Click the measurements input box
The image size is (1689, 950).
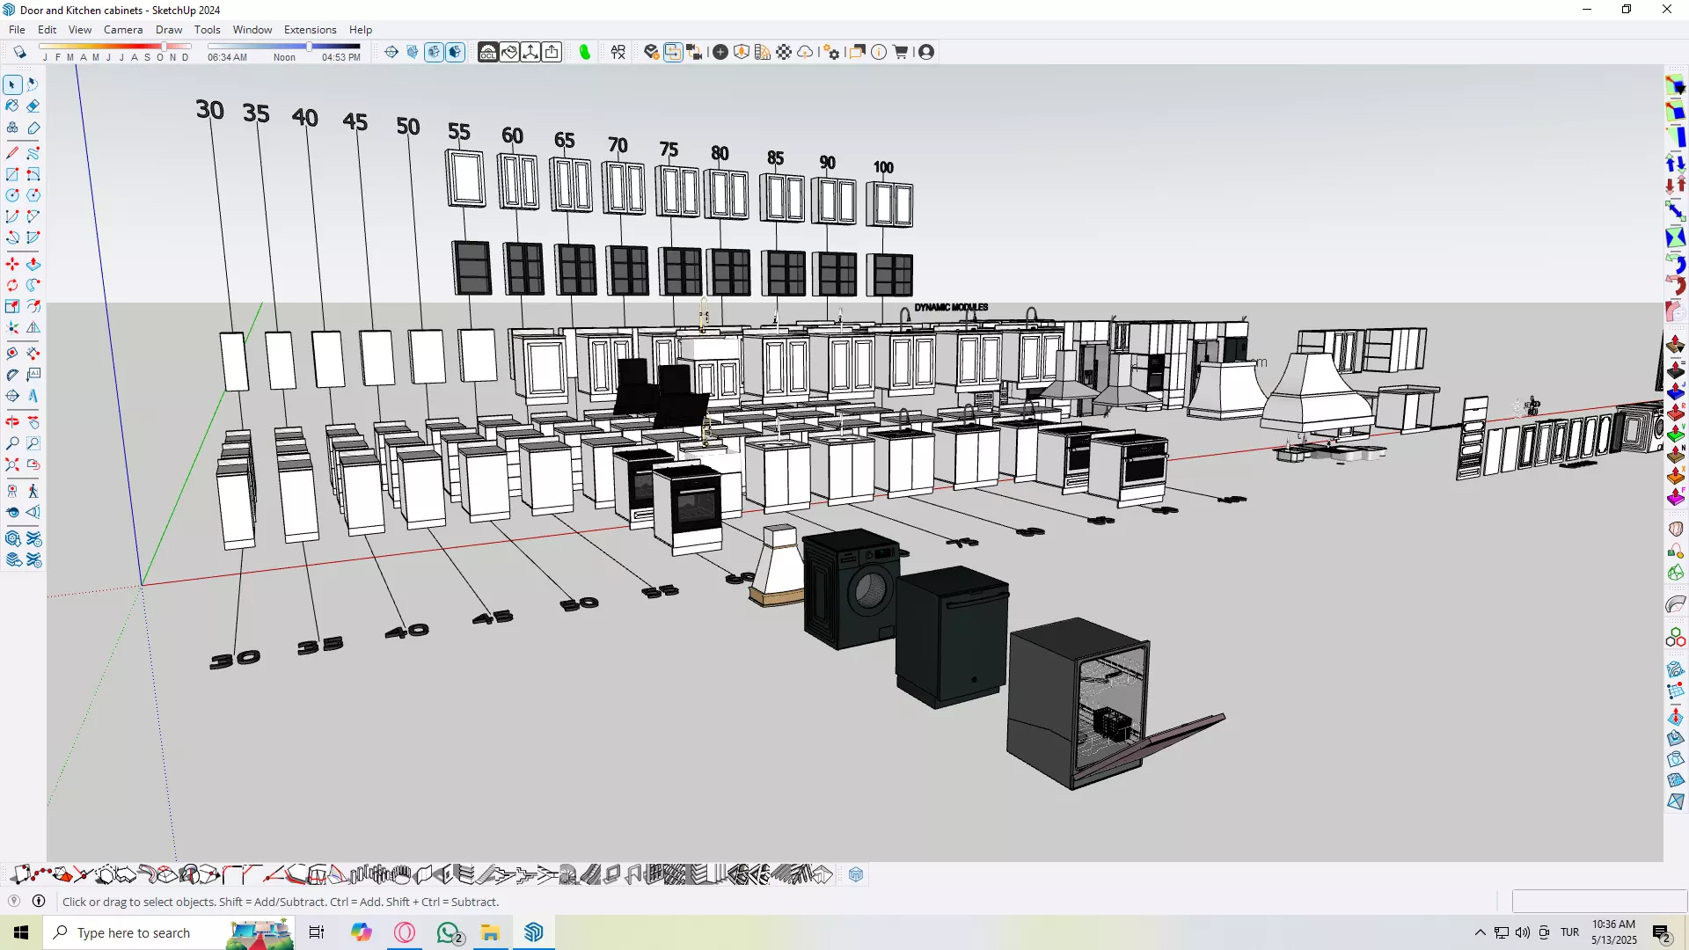(1598, 901)
